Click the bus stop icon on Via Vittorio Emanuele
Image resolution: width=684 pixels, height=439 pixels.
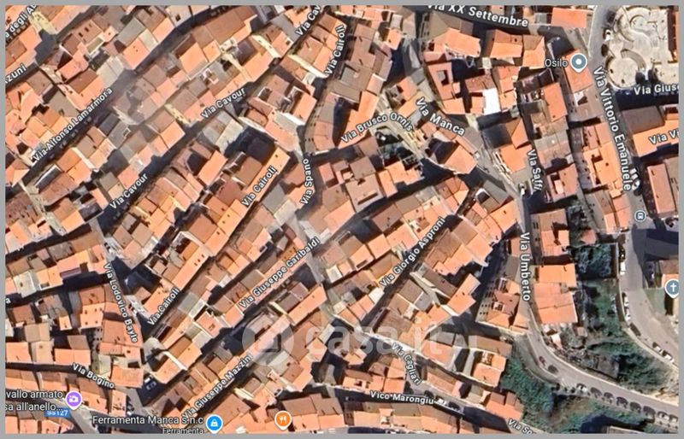(x=640, y=214)
